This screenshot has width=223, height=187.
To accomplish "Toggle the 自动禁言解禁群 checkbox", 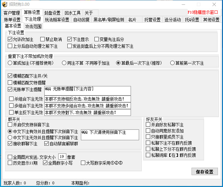I will pyautogui.click(x=47, y=144).
